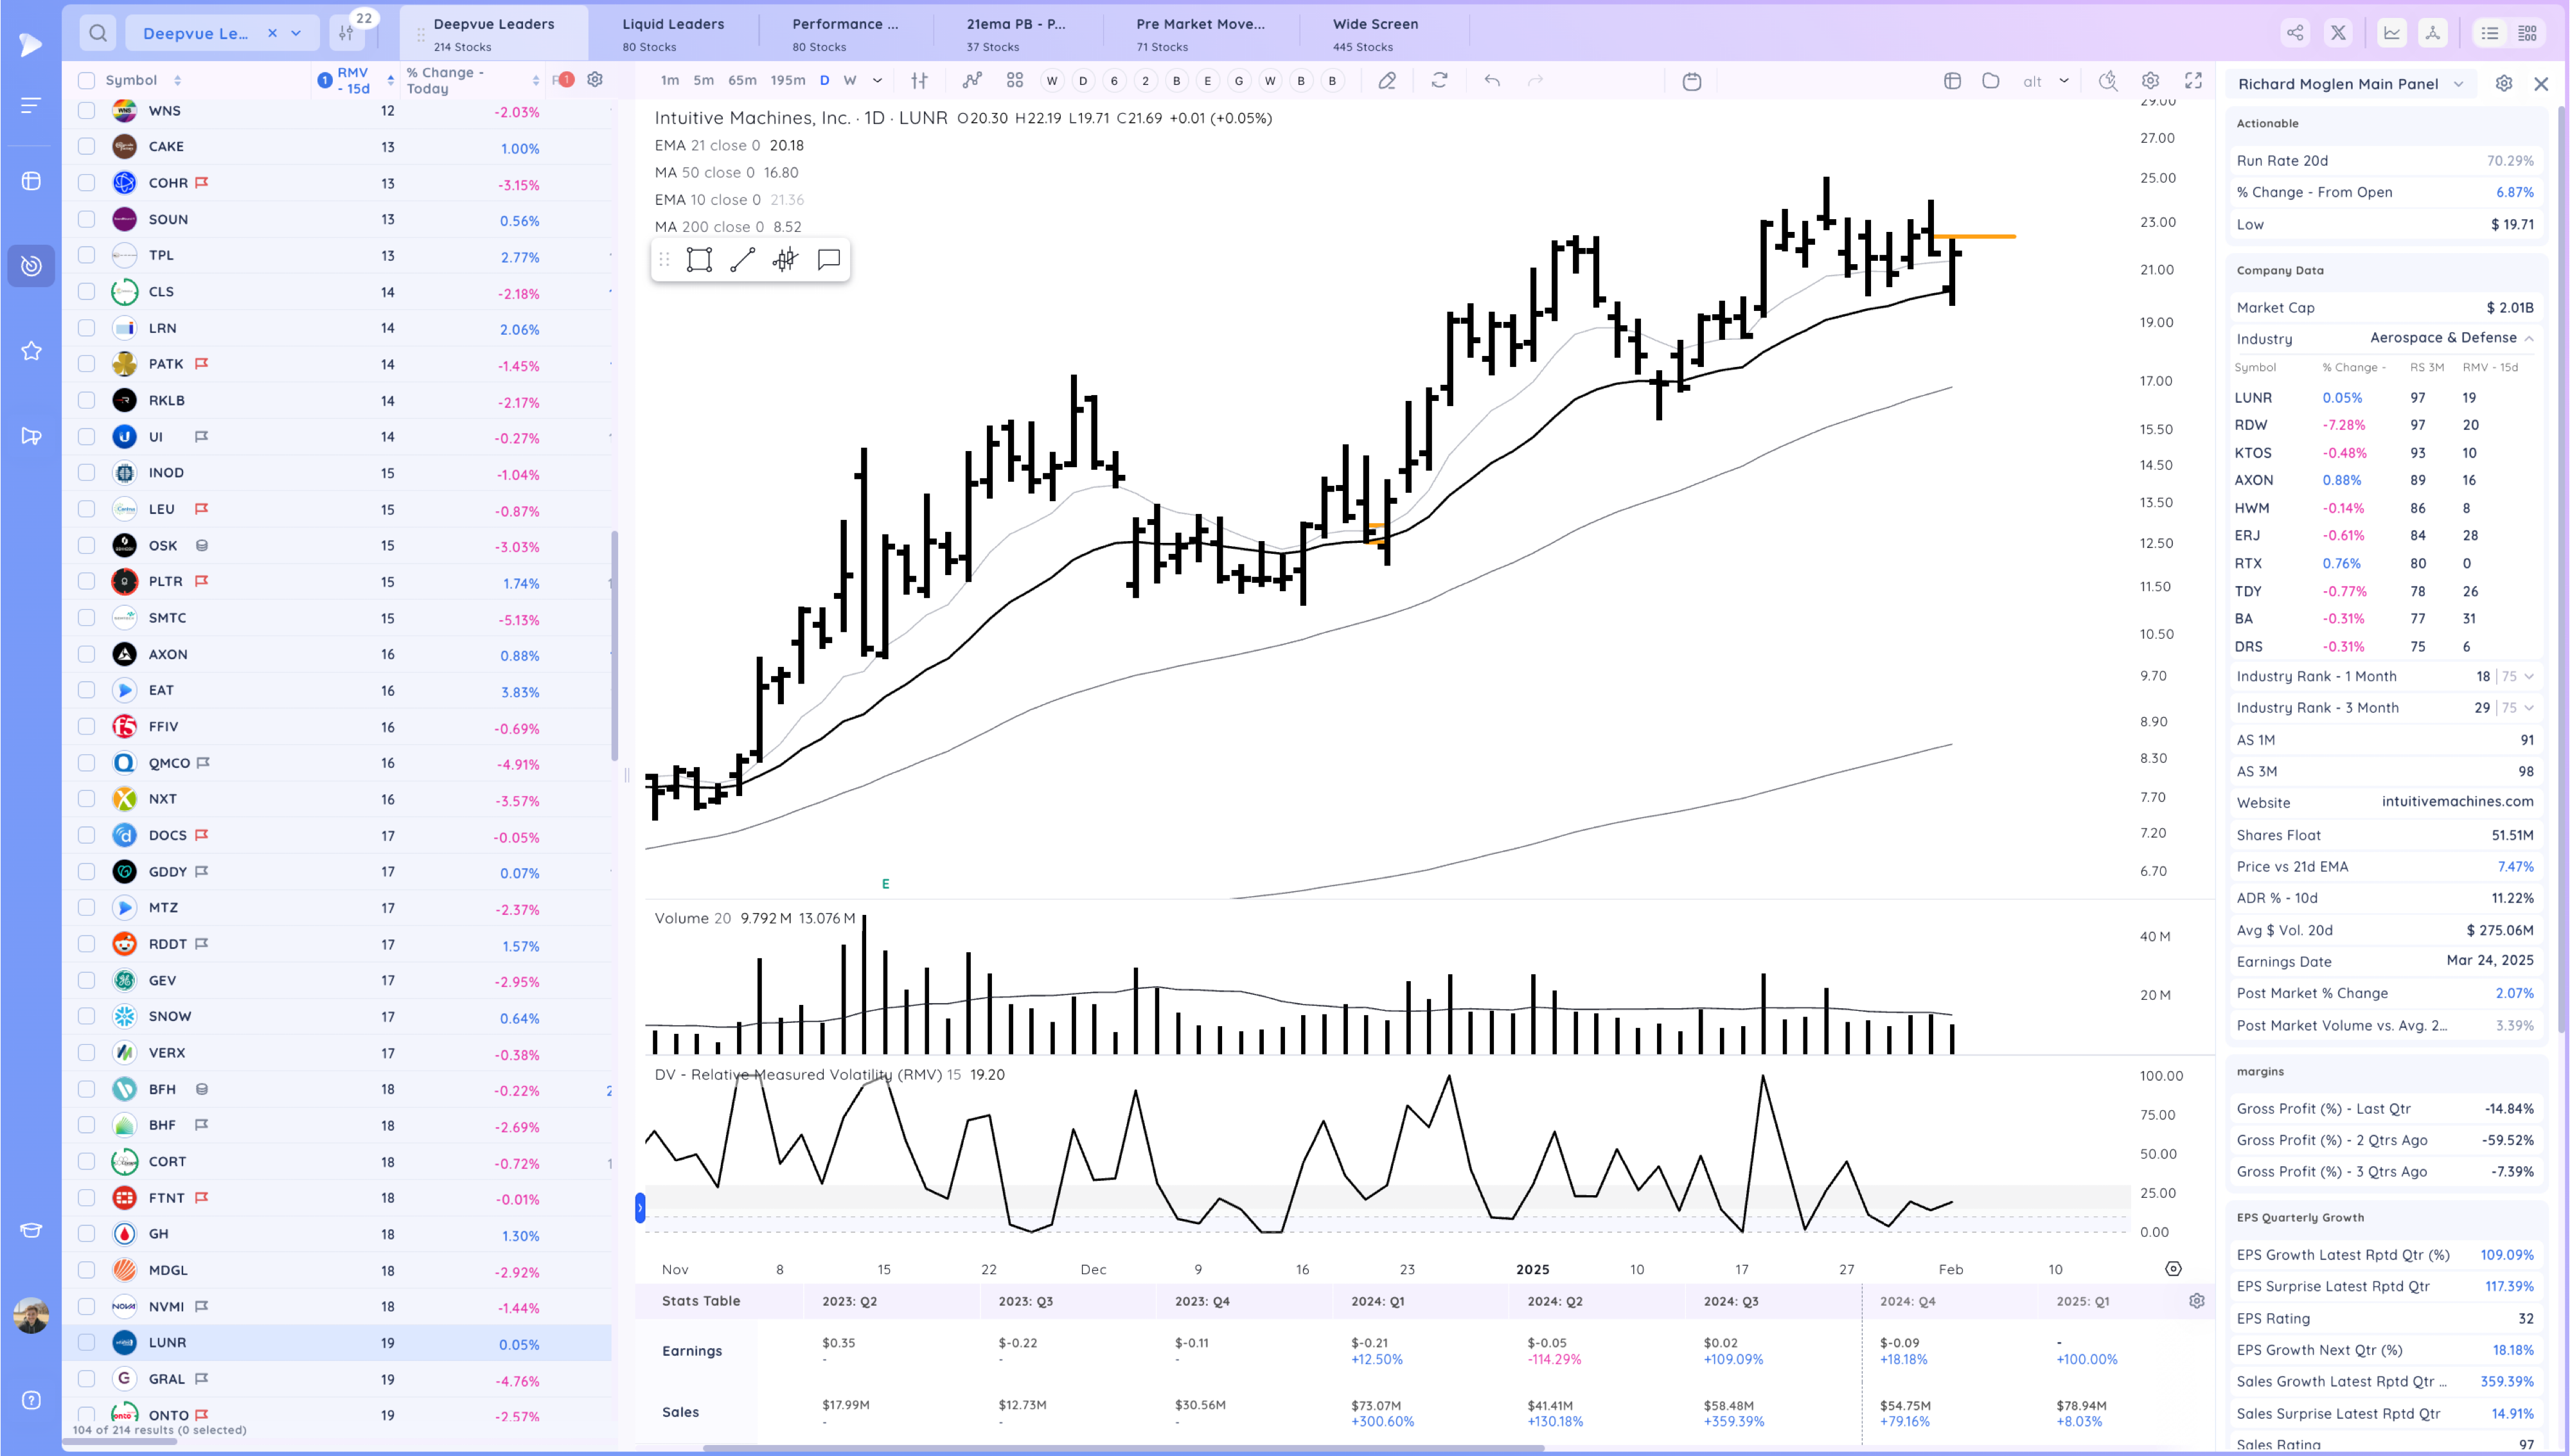2570x1456 pixels.
Task: Check the AXON row checkbox
Action: [87, 654]
